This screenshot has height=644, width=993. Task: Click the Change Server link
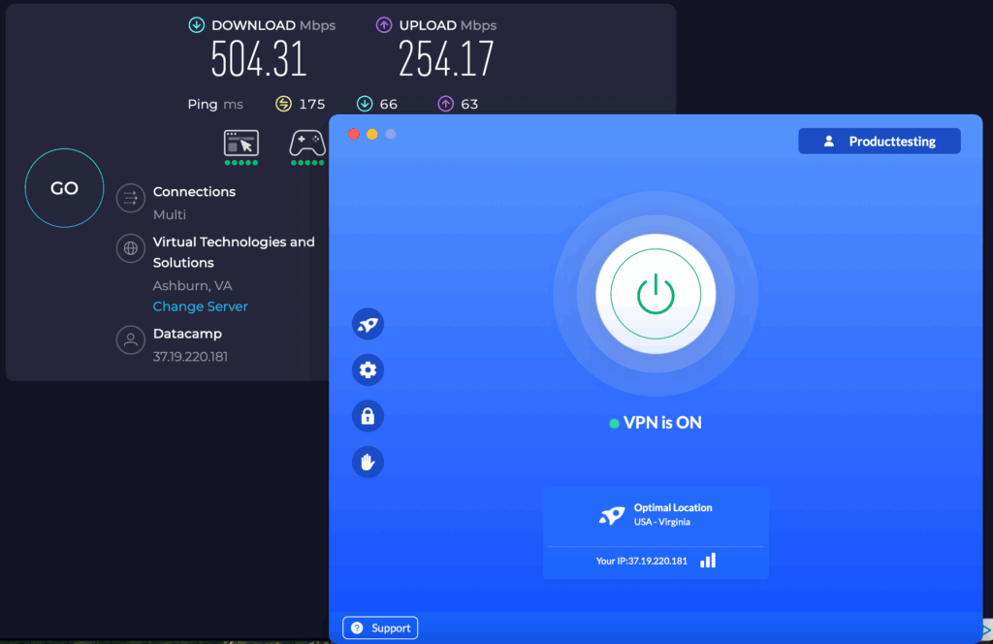pyautogui.click(x=201, y=306)
